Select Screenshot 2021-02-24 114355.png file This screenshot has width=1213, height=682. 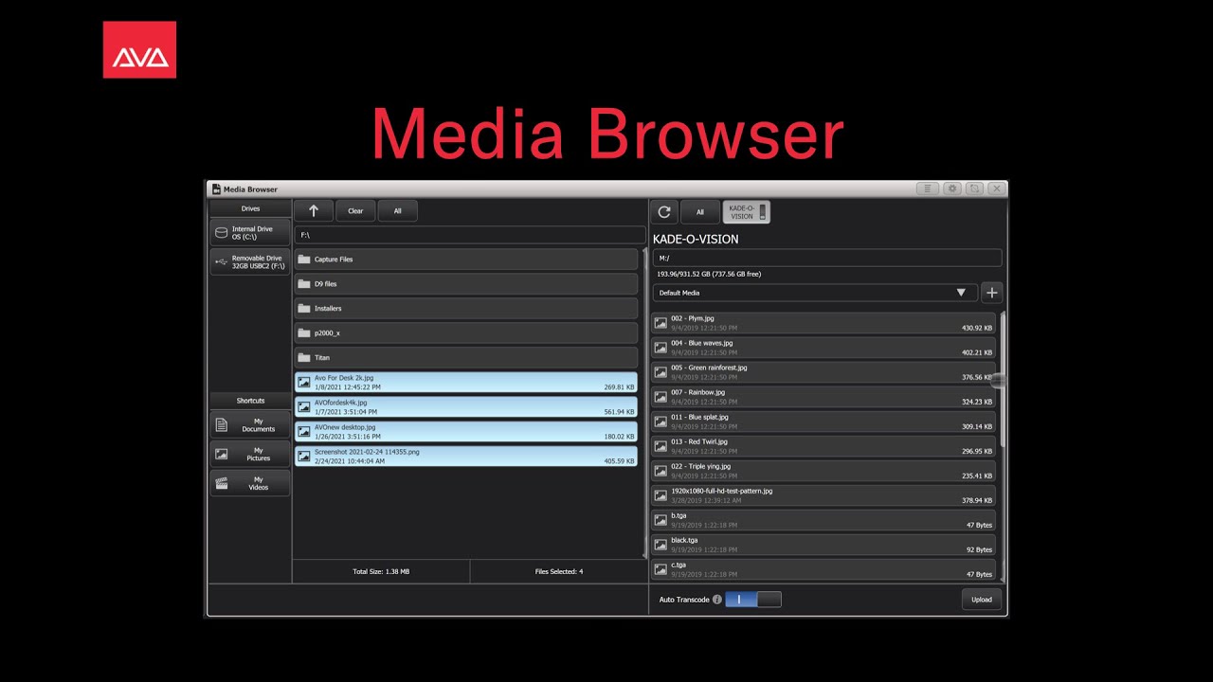(466, 457)
